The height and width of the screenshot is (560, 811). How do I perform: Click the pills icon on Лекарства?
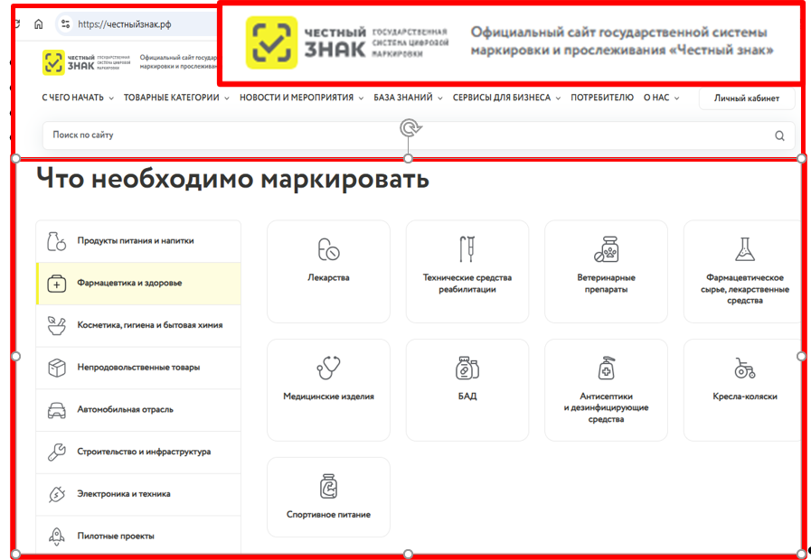coord(328,249)
